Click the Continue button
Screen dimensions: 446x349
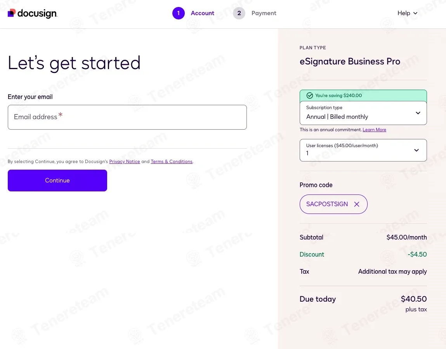click(57, 181)
